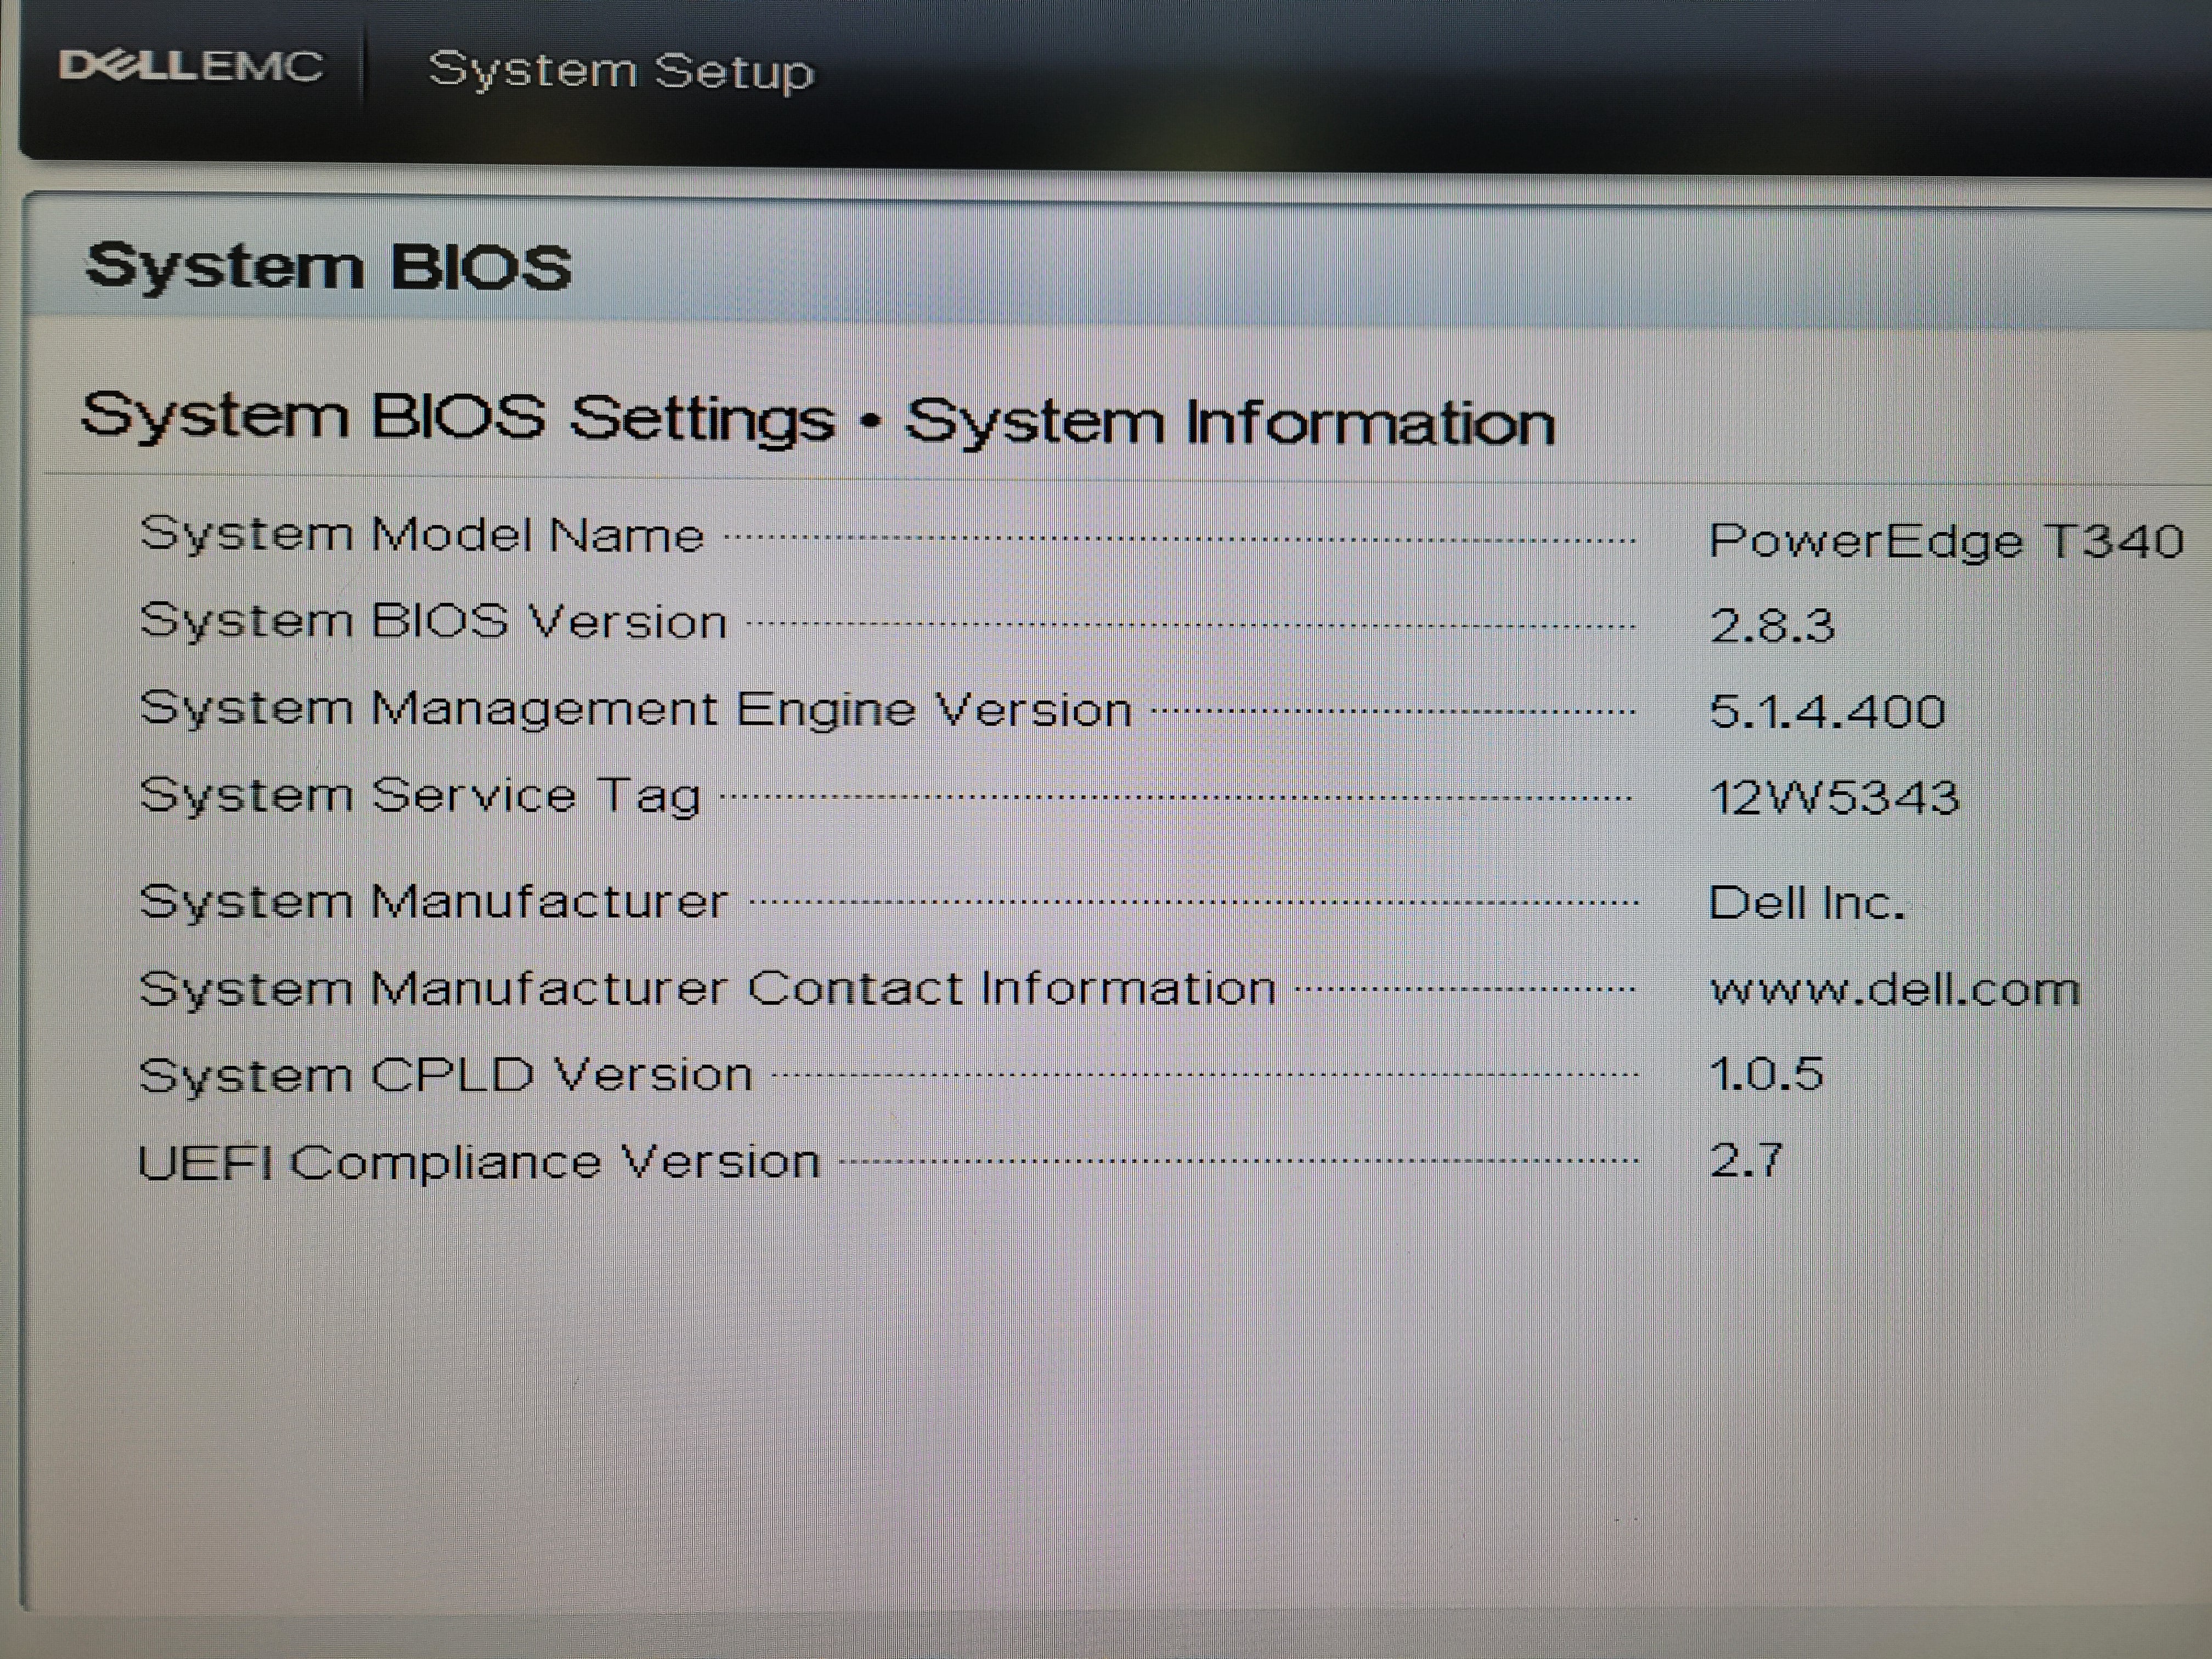Viewport: 2212px width, 1659px height.
Task: Select the System Model Name label
Action: [421, 535]
